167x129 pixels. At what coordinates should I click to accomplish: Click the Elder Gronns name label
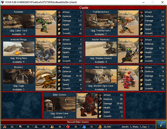tap(59, 95)
